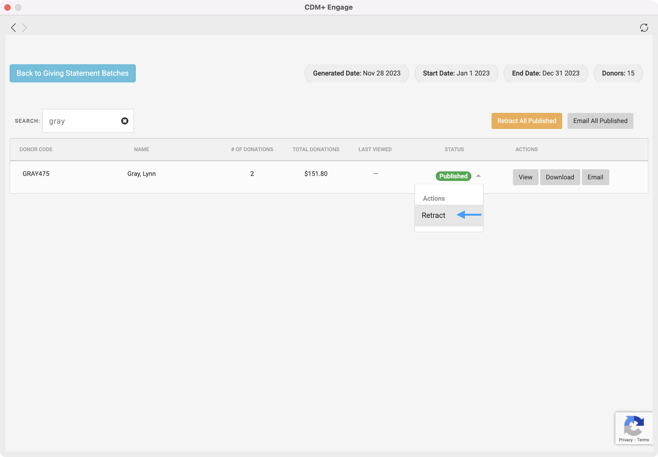Email the statement to Lynn Gray

(x=595, y=177)
